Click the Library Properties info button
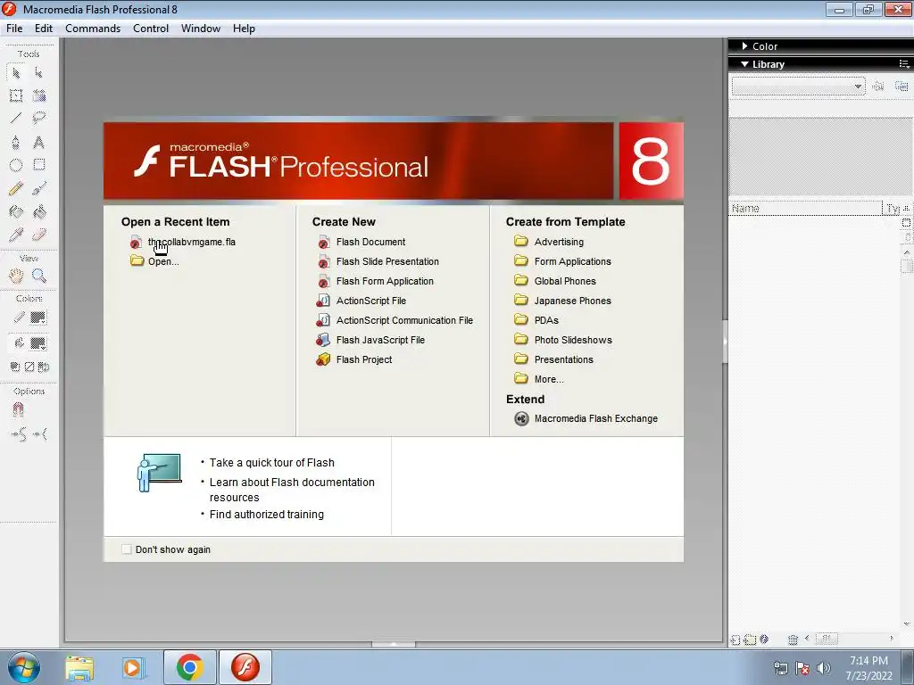The height and width of the screenshot is (685, 914). pos(764,639)
